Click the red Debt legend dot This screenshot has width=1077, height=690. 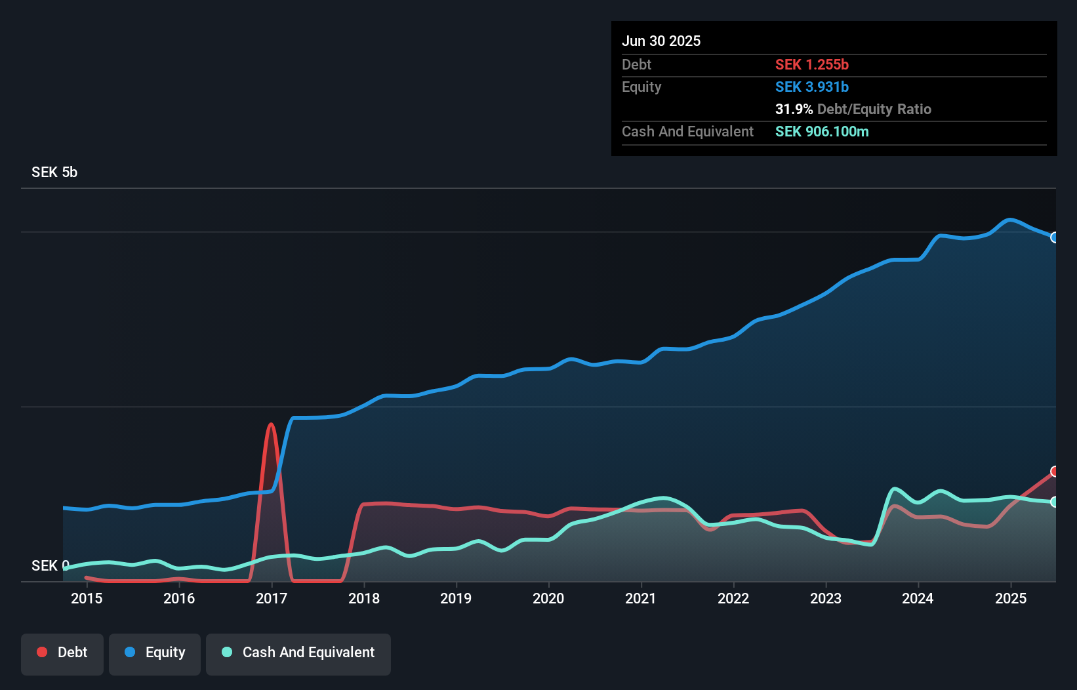point(42,652)
